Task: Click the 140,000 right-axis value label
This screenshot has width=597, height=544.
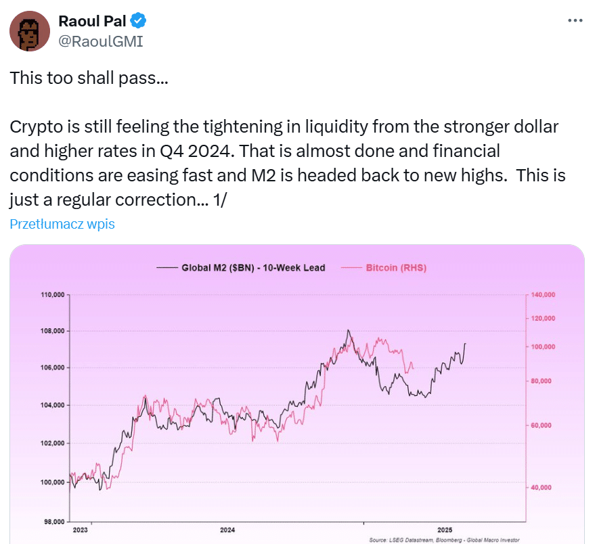Action: (543, 294)
